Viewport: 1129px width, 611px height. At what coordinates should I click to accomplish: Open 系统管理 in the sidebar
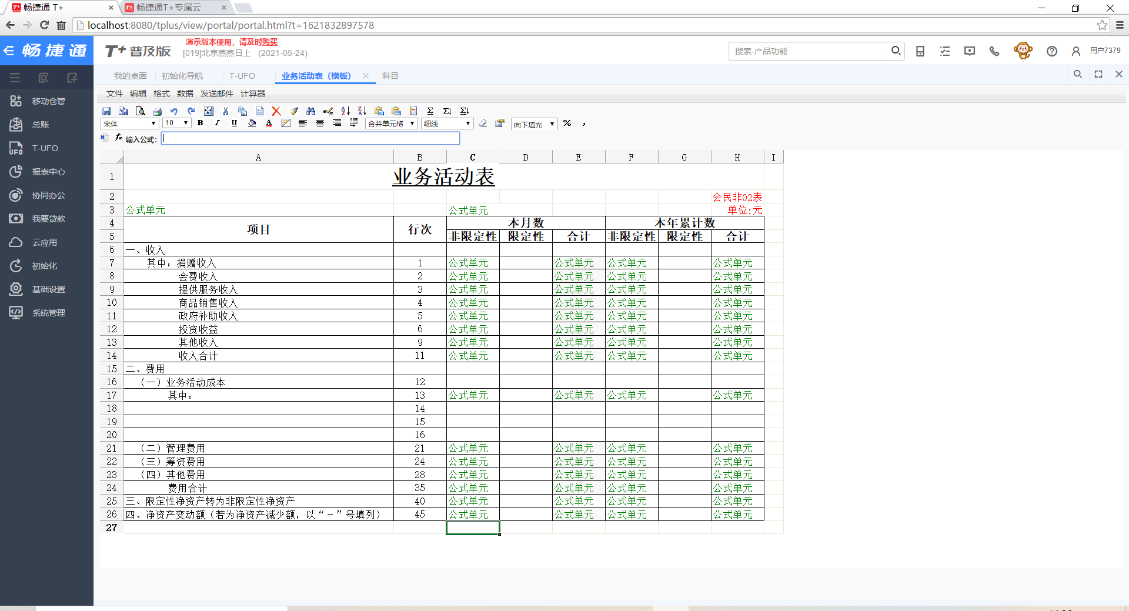coord(47,313)
